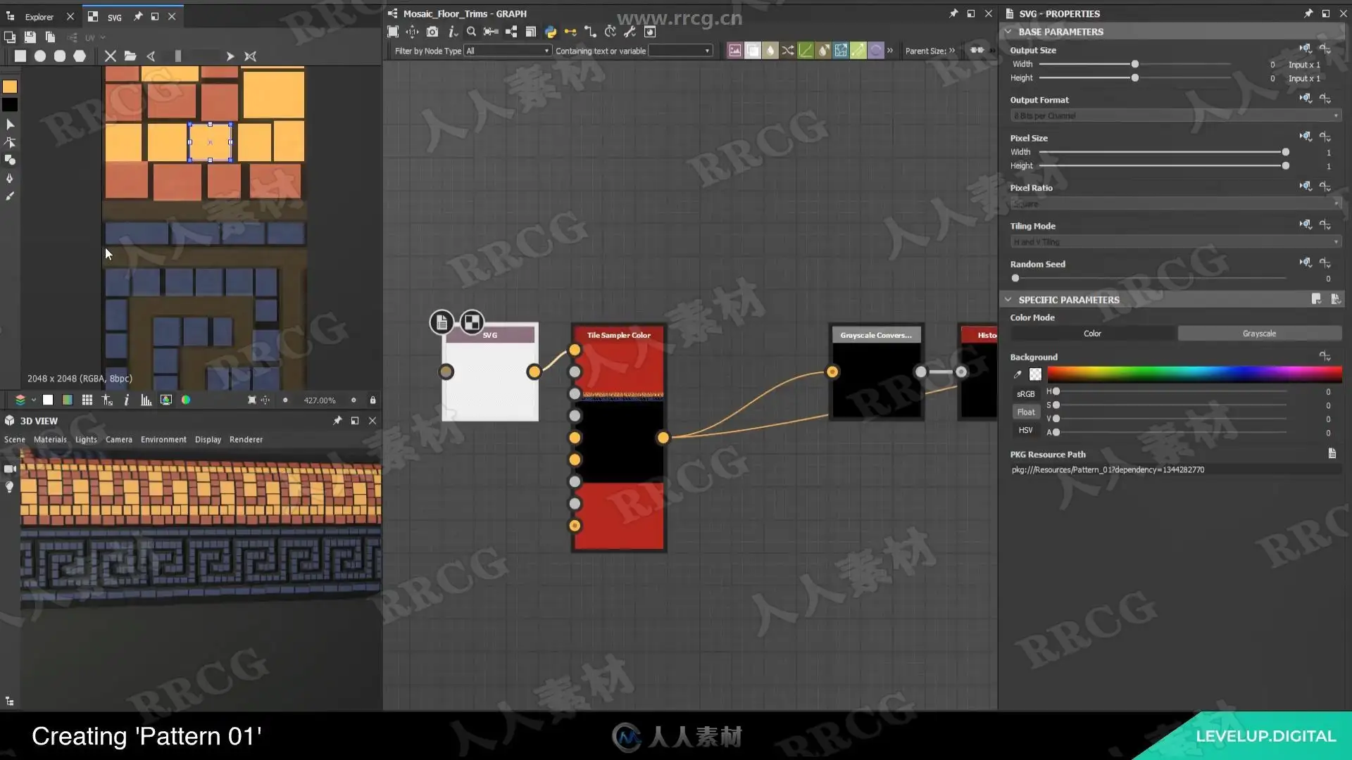Toggle the 3D view light bulb icon
Screen dimensions: 1352x760
(x=10, y=487)
